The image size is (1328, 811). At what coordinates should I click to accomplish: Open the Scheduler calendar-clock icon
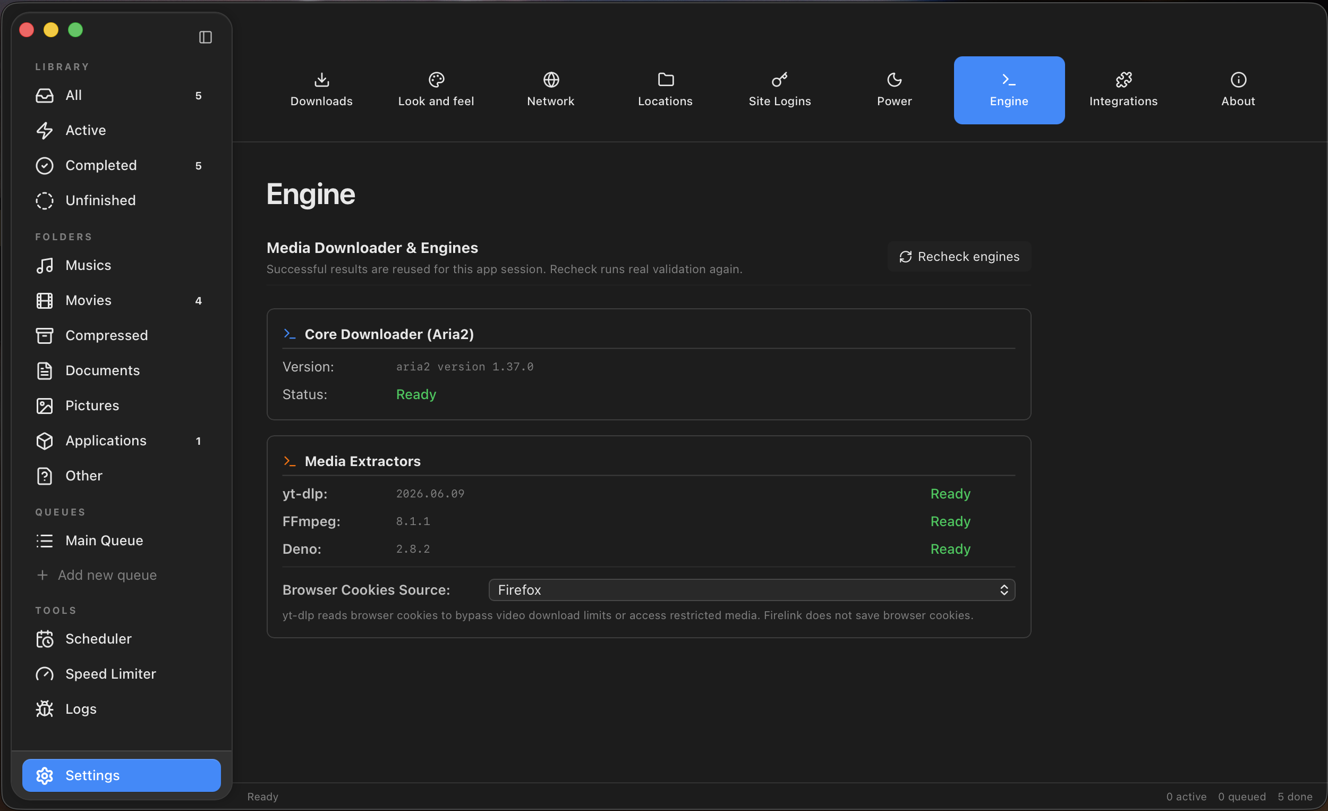[x=45, y=639]
